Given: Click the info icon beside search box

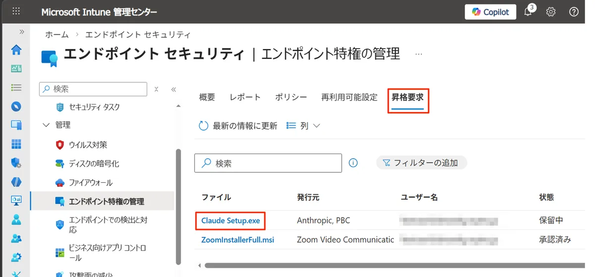Looking at the screenshot, I should point(353,163).
